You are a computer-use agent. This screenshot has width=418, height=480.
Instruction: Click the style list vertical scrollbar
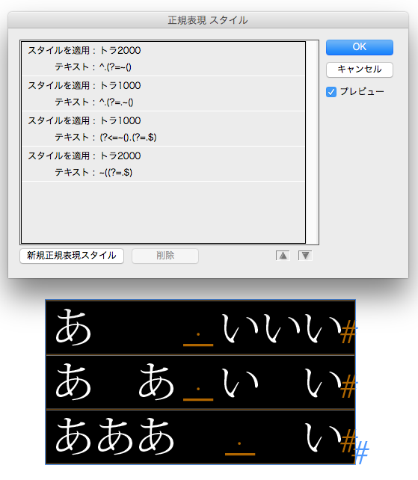pyautogui.click(x=312, y=142)
